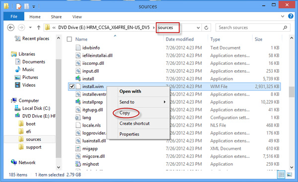Select the migapp XML document icon
This screenshot has height=182, width=298.
coord(78,148)
